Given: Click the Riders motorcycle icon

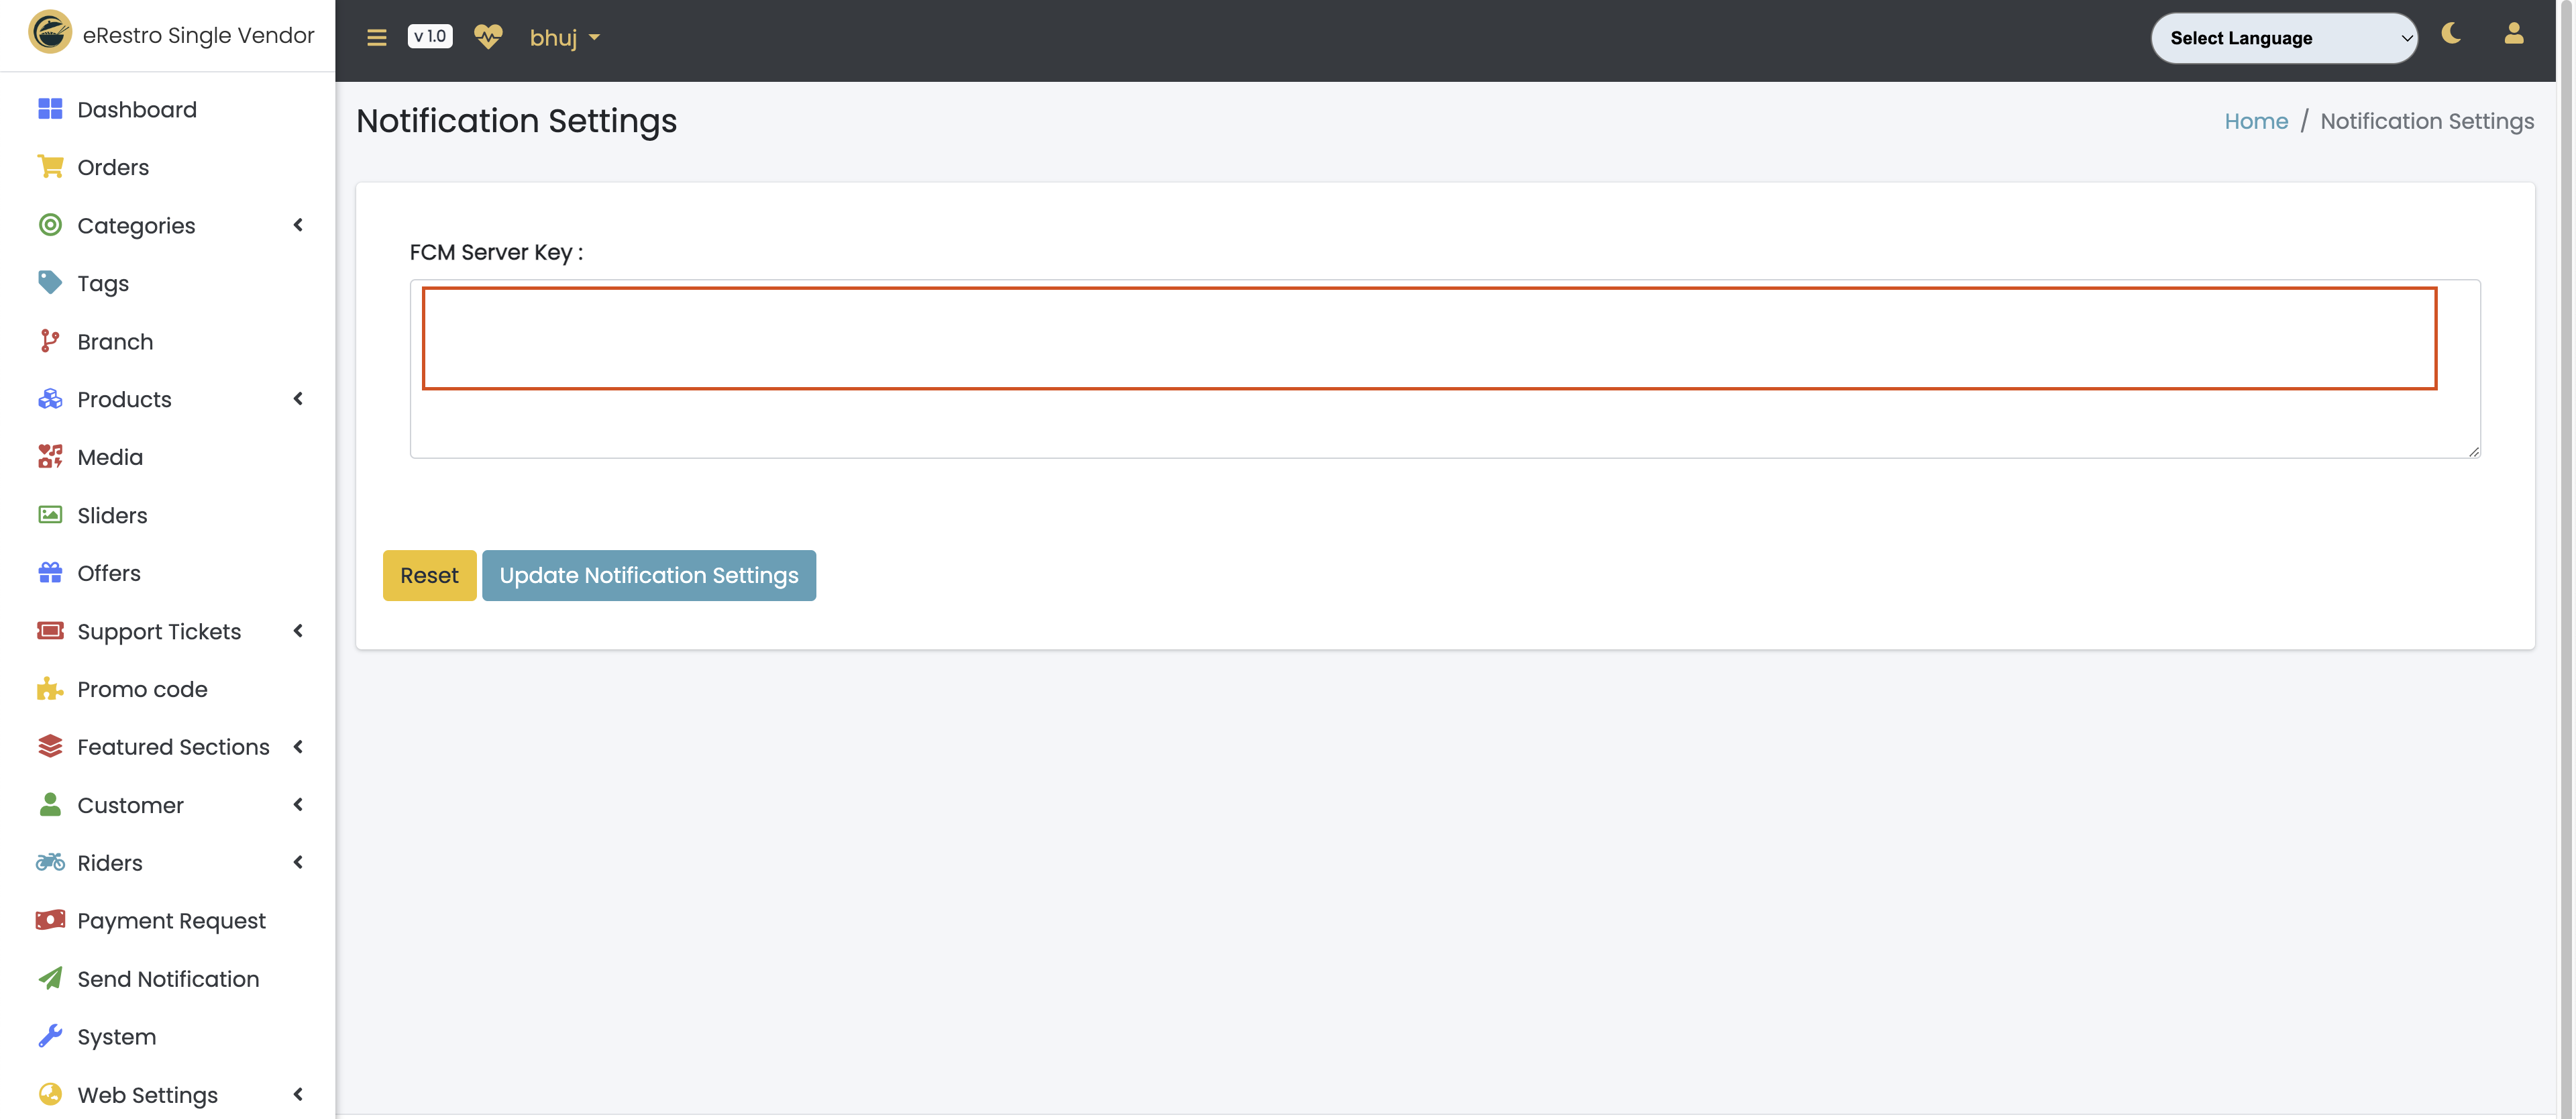Looking at the screenshot, I should pyautogui.click(x=50, y=862).
